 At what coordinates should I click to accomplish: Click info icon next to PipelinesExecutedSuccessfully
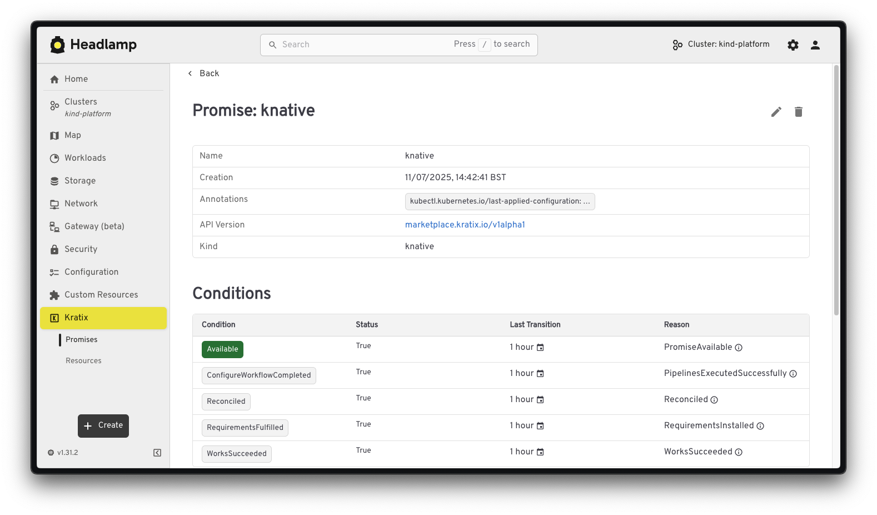[793, 374]
